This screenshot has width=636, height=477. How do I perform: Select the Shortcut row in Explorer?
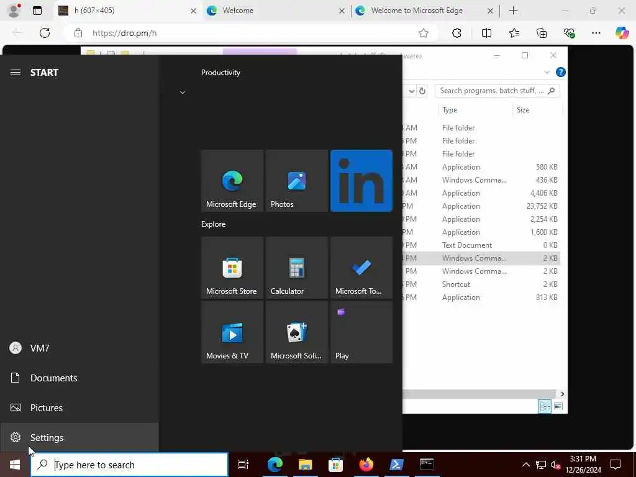click(481, 284)
